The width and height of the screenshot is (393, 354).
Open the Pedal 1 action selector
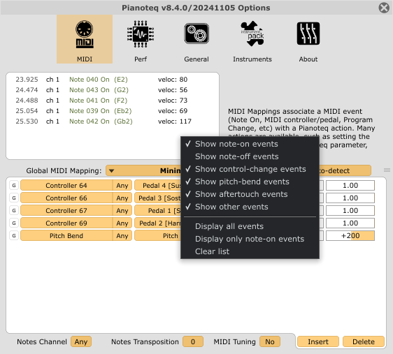tap(157, 210)
